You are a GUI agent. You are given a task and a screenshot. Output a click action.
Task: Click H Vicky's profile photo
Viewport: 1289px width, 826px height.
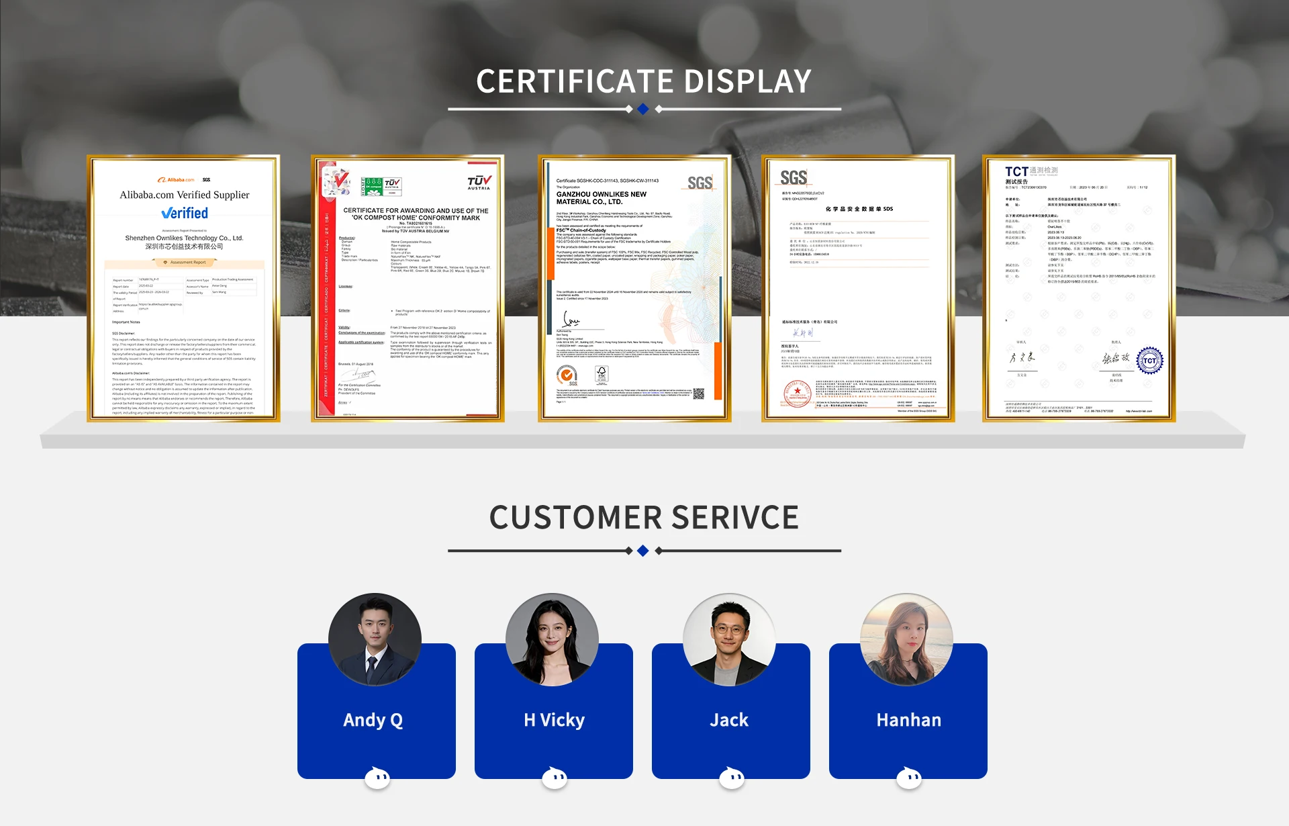tap(552, 639)
